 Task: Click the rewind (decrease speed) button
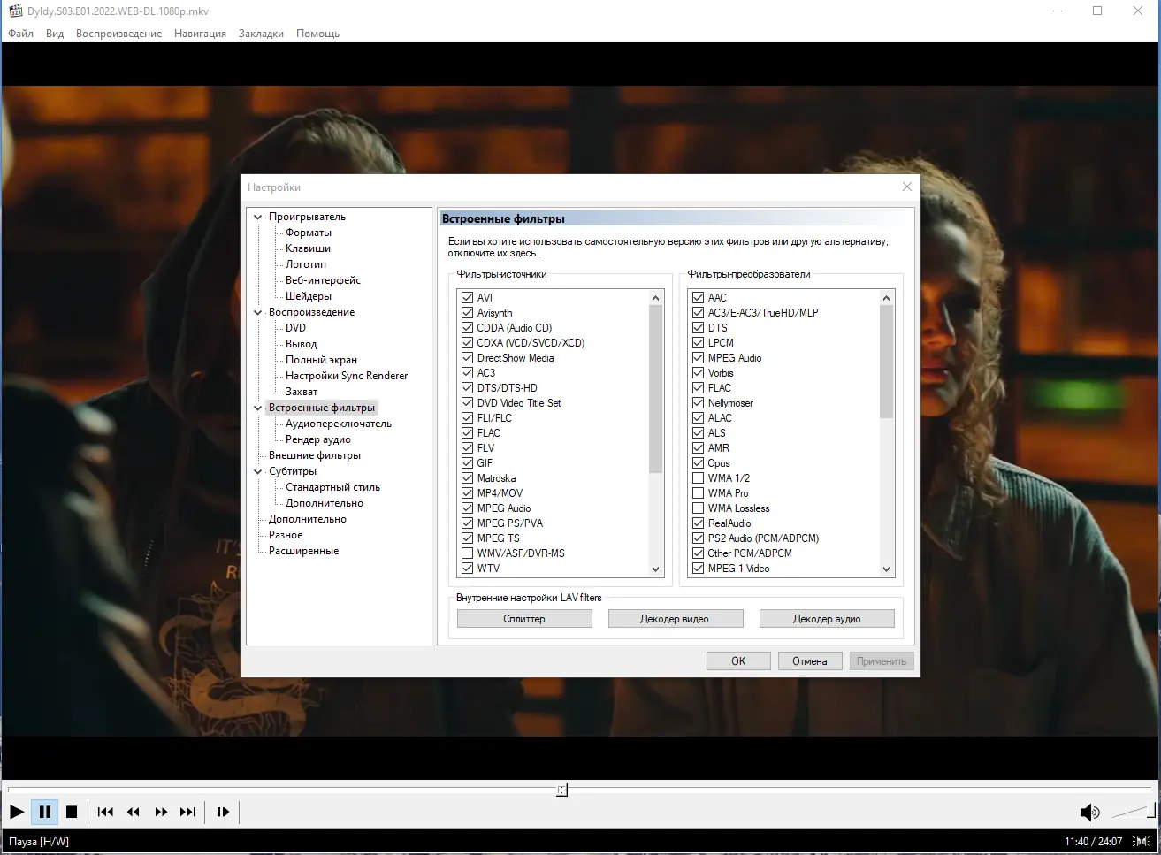point(134,812)
